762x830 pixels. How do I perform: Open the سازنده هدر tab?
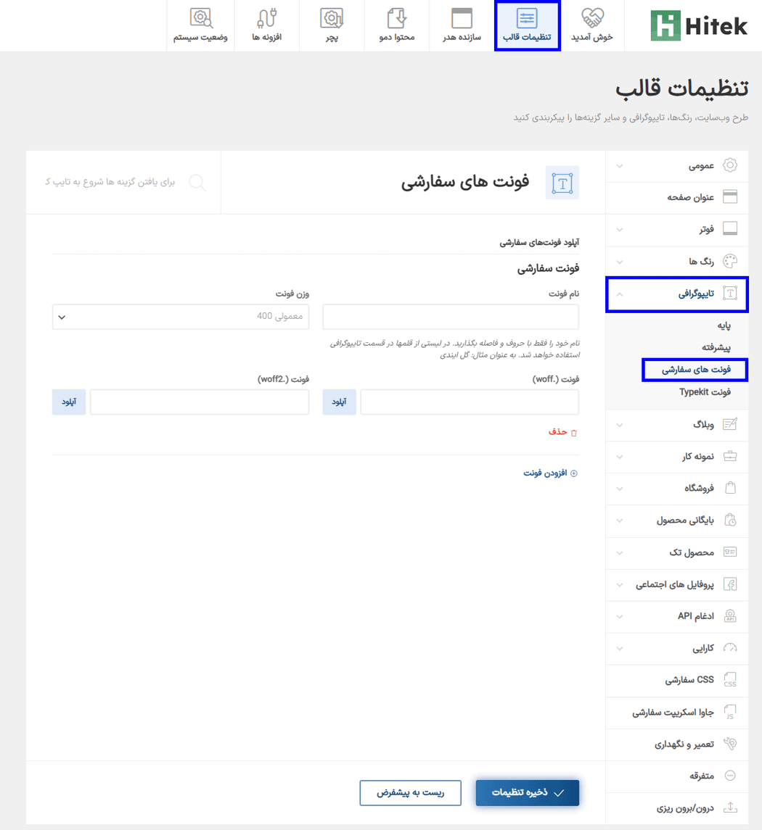(x=462, y=25)
